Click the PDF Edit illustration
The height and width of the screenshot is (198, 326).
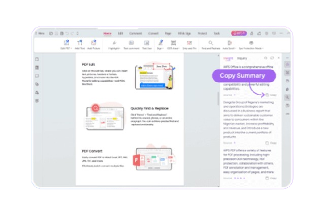[155, 76]
